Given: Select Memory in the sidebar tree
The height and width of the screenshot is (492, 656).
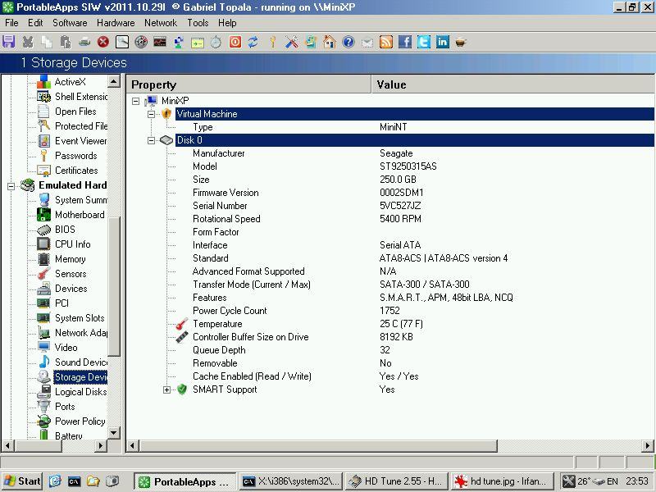Looking at the screenshot, I should pos(70,259).
